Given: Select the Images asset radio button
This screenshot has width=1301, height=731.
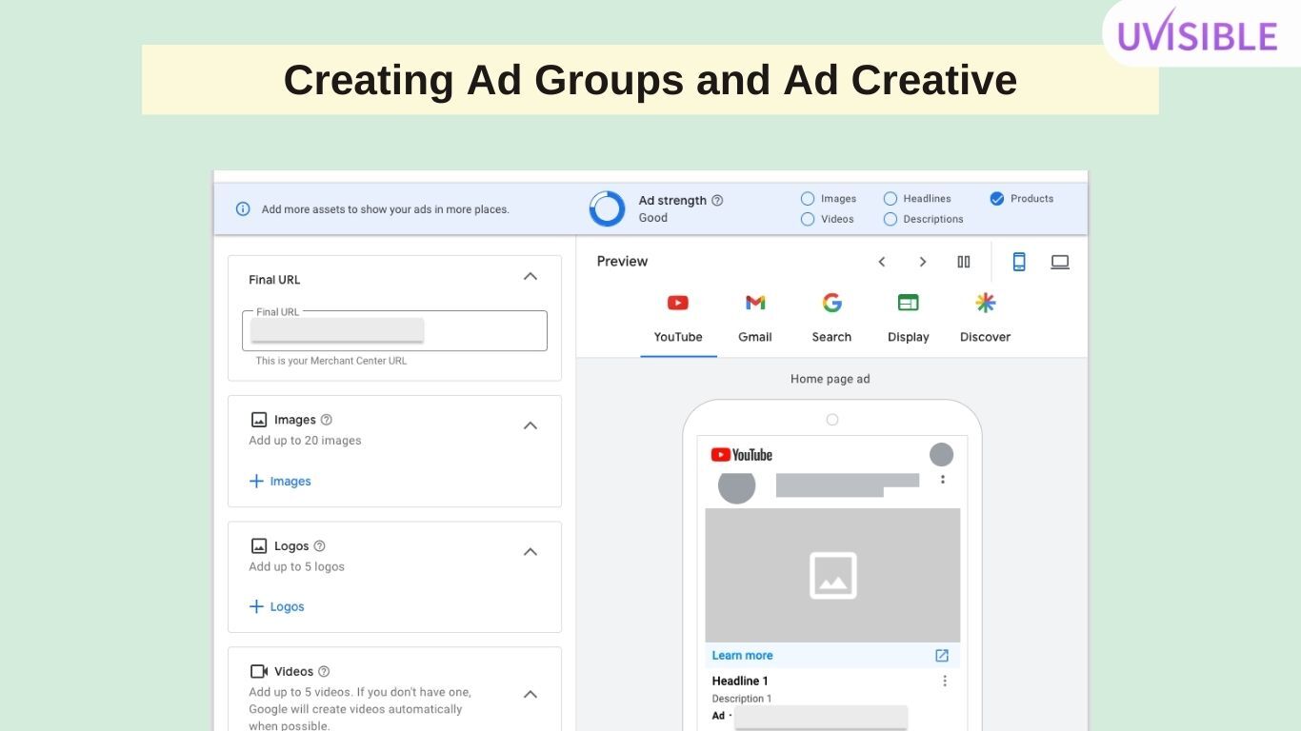Looking at the screenshot, I should pyautogui.click(x=808, y=198).
